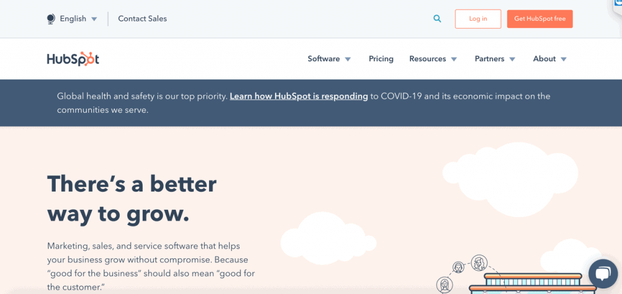Click the search magnifier icon
622x294 pixels.
pyautogui.click(x=437, y=19)
